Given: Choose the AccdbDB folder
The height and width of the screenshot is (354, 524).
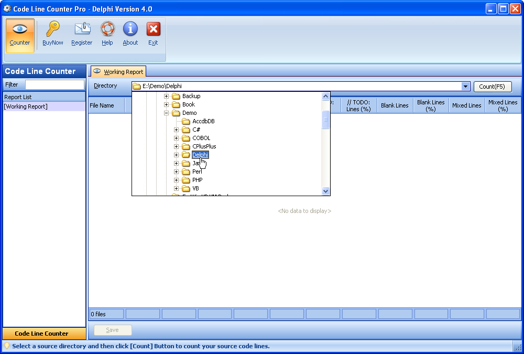Looking at the screenshot, I should (203, 121).
